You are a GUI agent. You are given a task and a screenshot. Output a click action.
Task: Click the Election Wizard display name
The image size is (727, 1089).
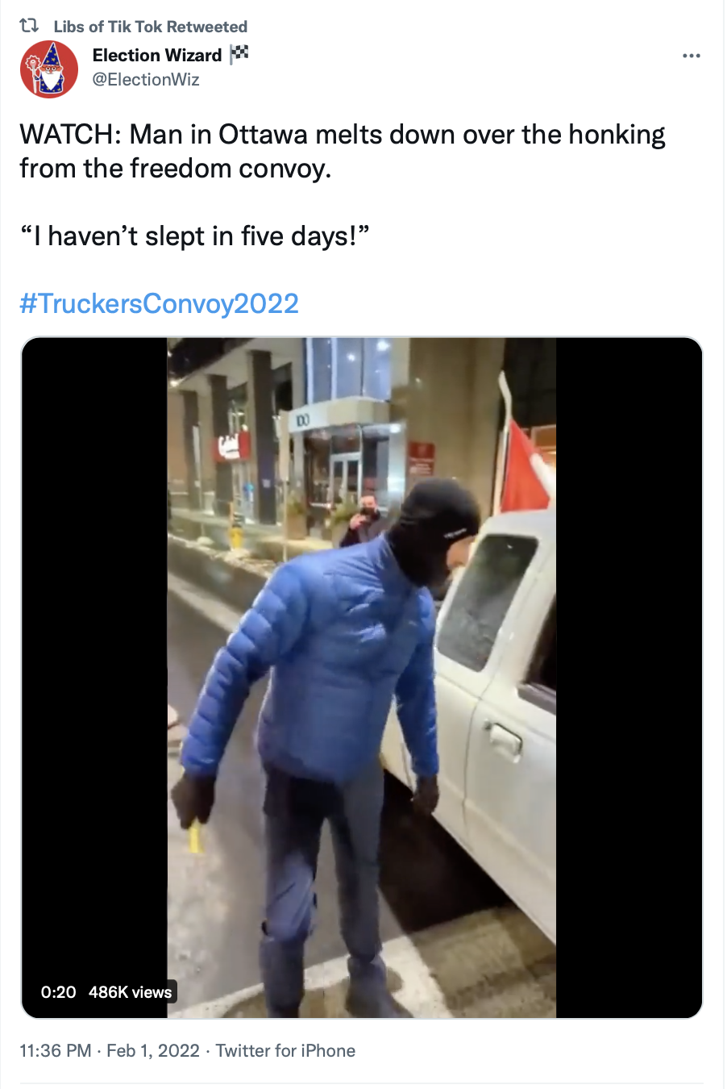pos(157,55)
